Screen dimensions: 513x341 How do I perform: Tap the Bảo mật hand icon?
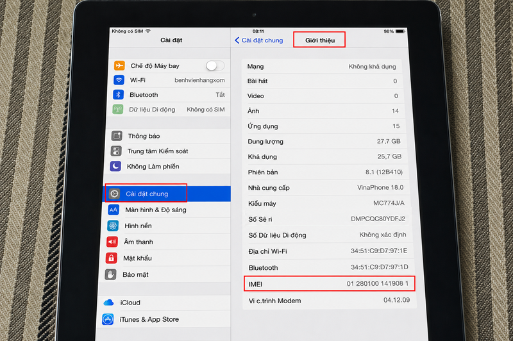(110, 274)
